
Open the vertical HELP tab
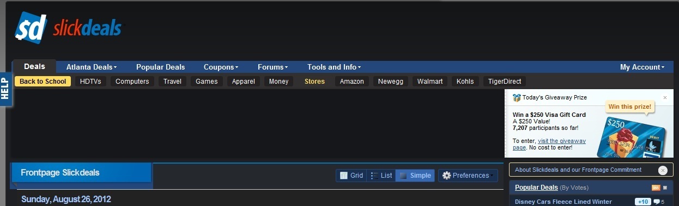point(5,89)
